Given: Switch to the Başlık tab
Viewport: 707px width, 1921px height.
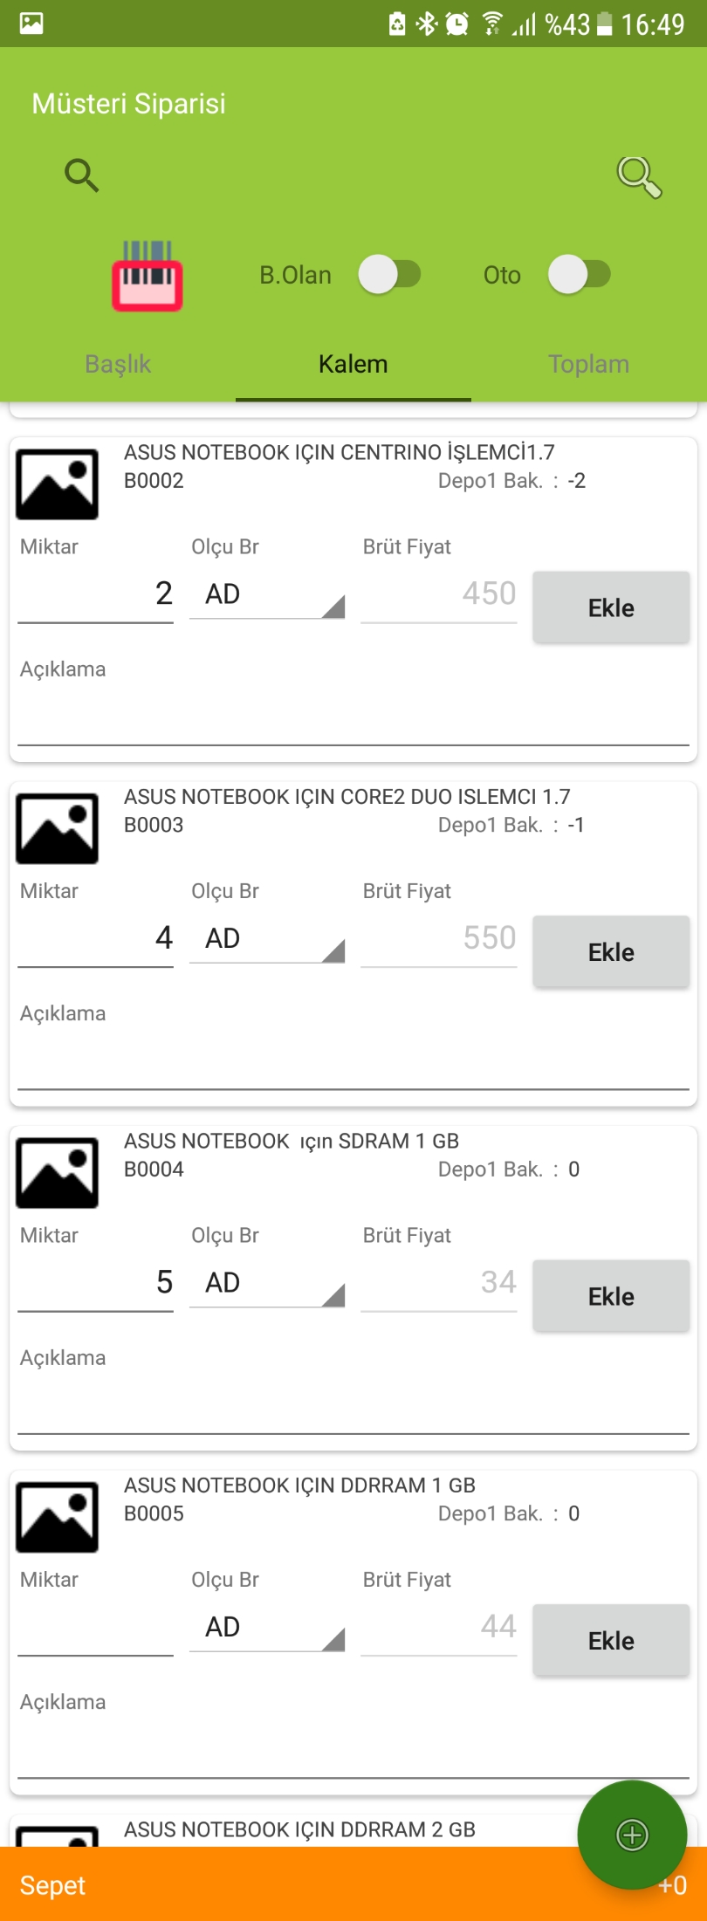Looking at the screenshot, I should 118,364.
